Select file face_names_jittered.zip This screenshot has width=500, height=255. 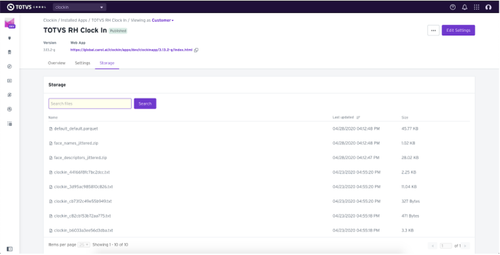pyautogui.click(x=76, y=143)
